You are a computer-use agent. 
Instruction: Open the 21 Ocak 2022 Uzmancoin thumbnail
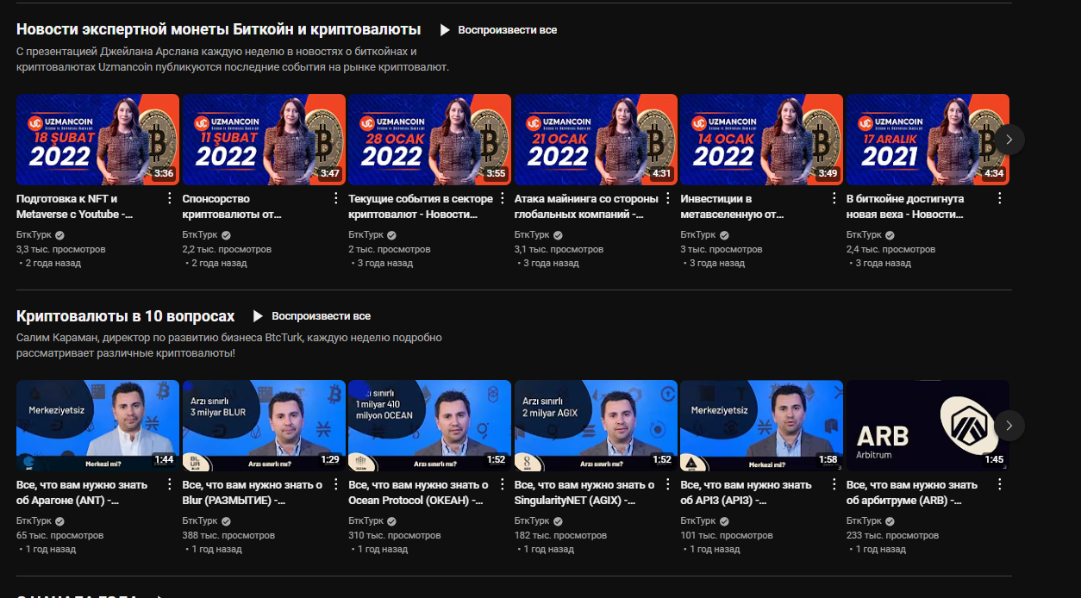(596, 140)
